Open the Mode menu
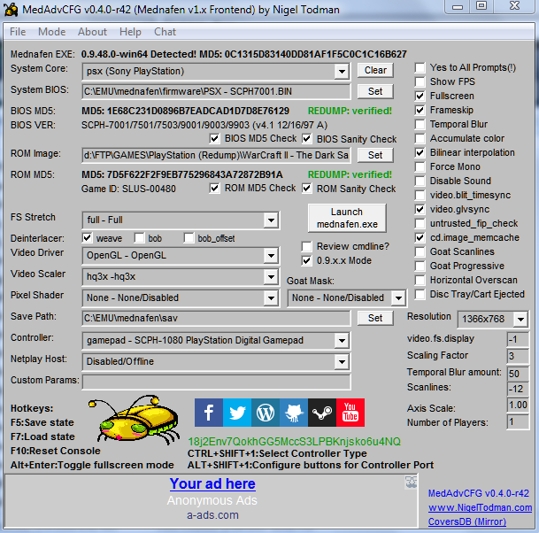 click(52, 32)
